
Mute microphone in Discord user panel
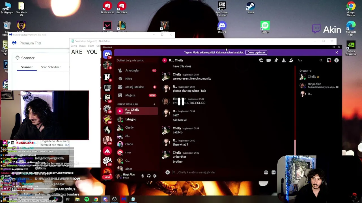click(x=143, y=176)
